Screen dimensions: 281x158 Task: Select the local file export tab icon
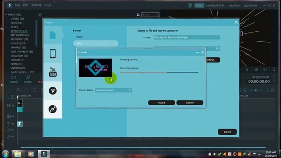53,35
